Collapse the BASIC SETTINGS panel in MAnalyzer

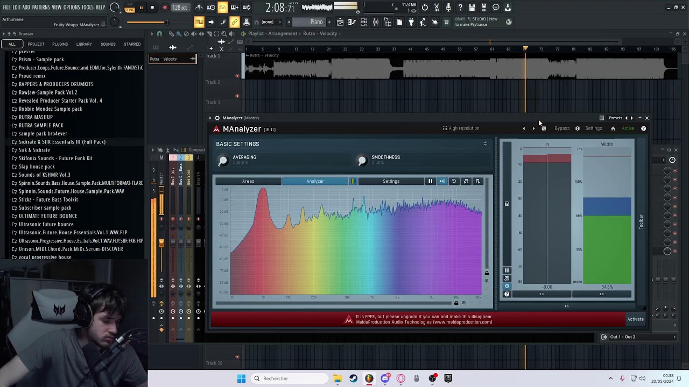click(x=485, y=144)
